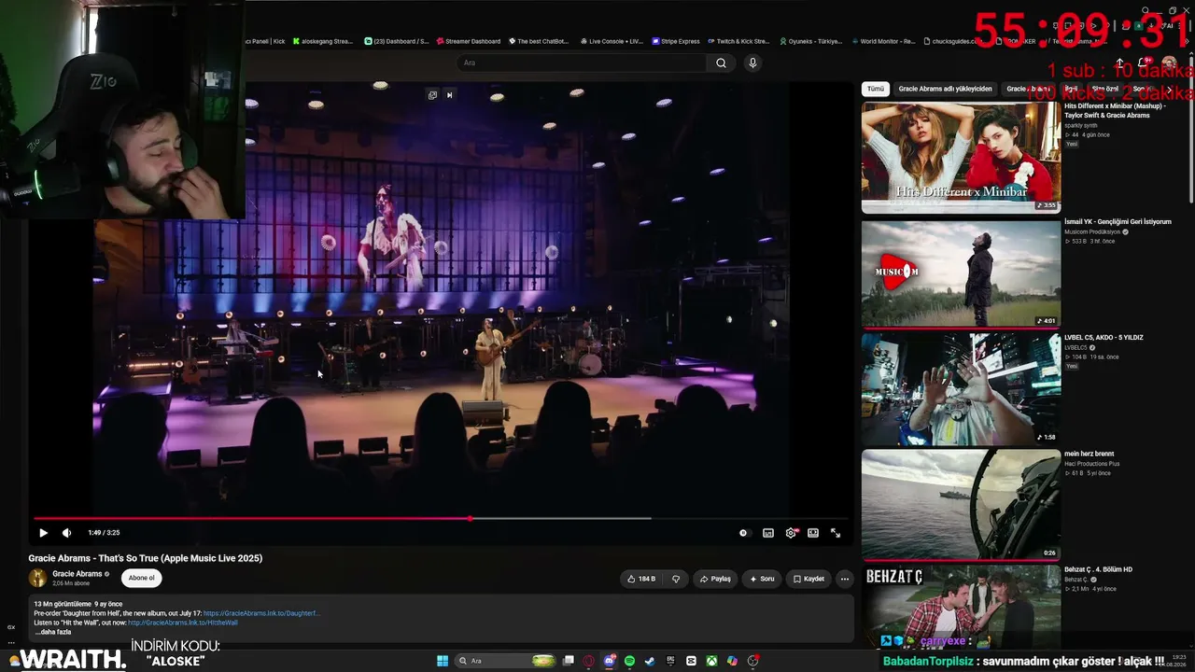Screen dimensions: 1195x672
Task: Open The best ChatBot bookmark
Action: point(538,41)
